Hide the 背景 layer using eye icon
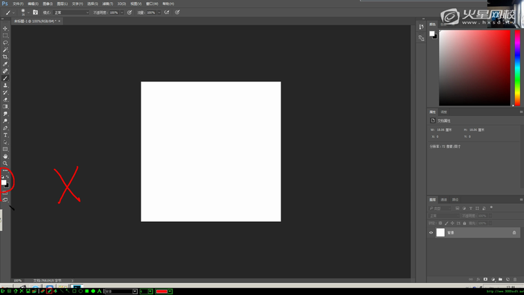This screenshot has width=524, height=295. pyautogui.click(x=432, y=233)
